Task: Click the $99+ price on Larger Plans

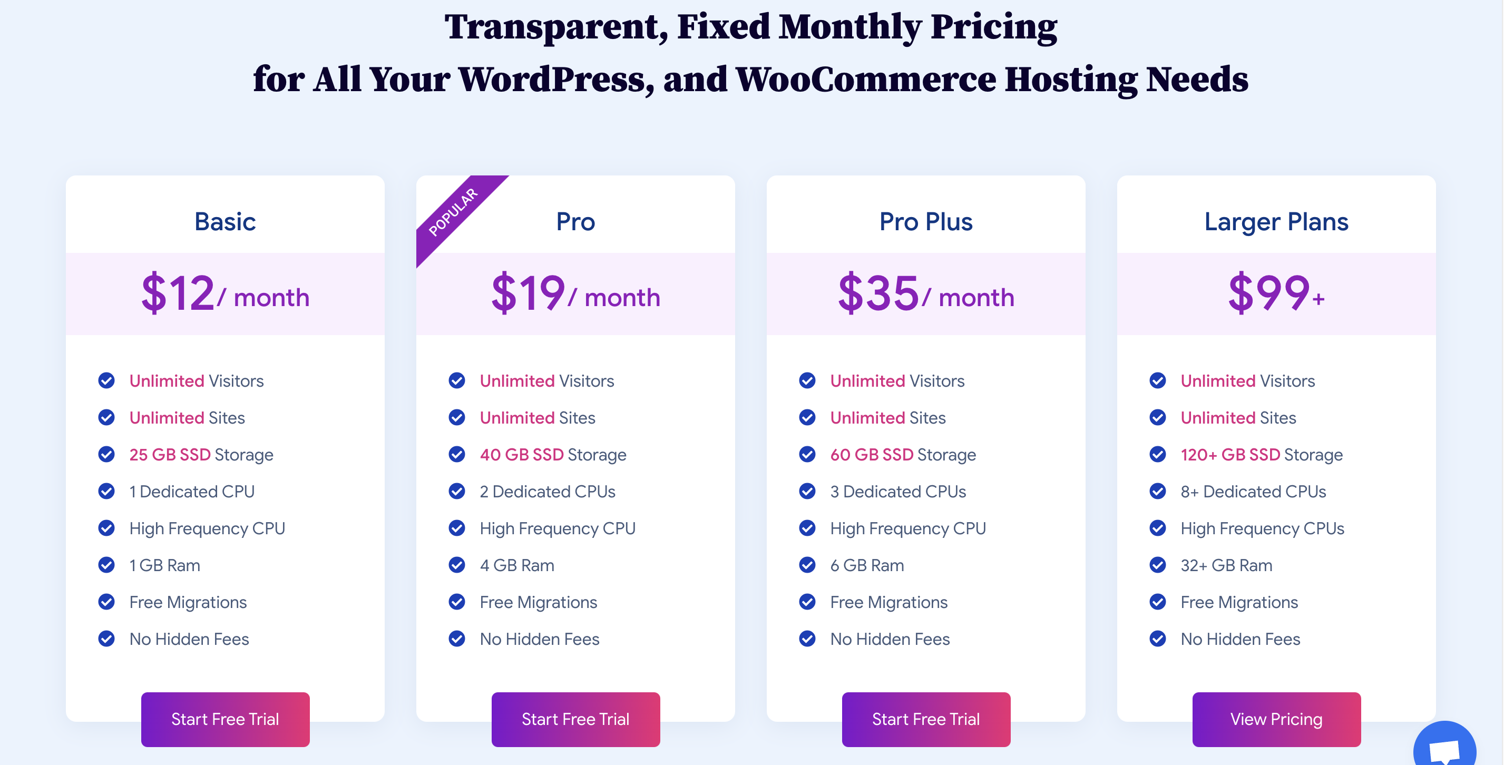Action: tap(1276, 293)
